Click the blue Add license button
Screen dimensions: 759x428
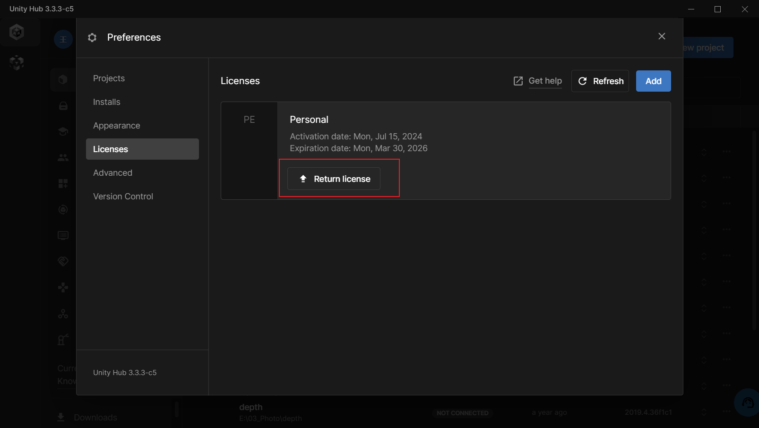(x=653, y=81)
